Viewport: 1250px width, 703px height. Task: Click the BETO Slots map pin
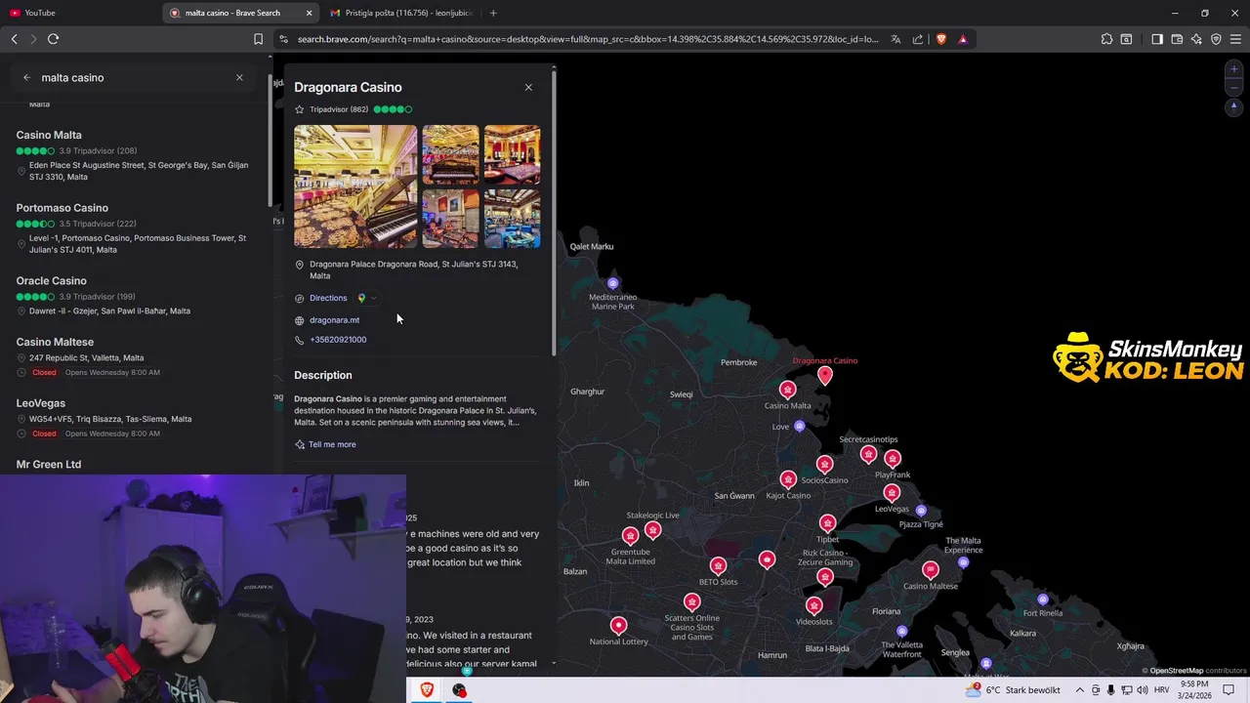(719, 566)
